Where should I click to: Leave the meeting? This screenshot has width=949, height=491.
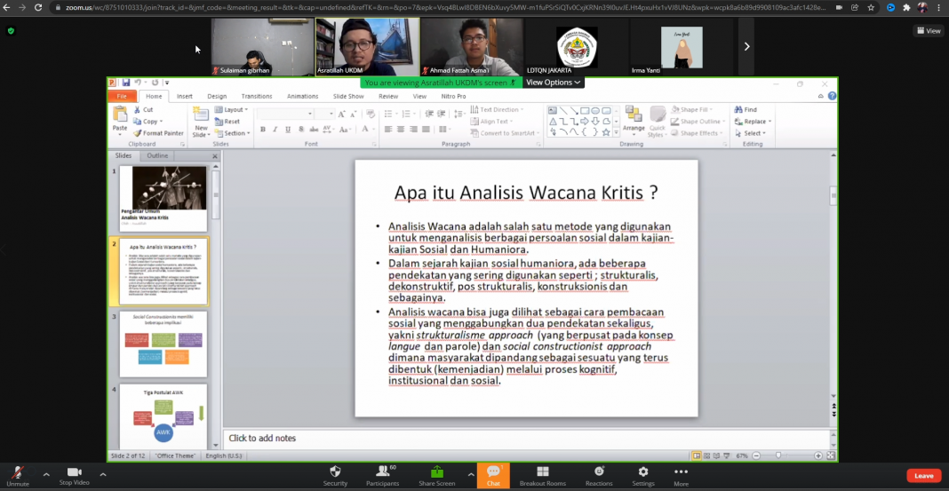(923, 475)
